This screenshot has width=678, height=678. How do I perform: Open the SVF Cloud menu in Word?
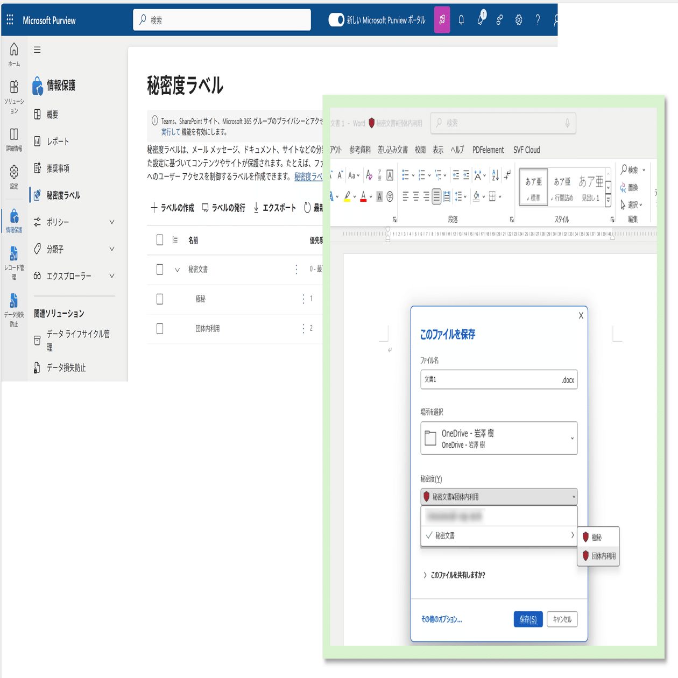(x=526, y=150)
